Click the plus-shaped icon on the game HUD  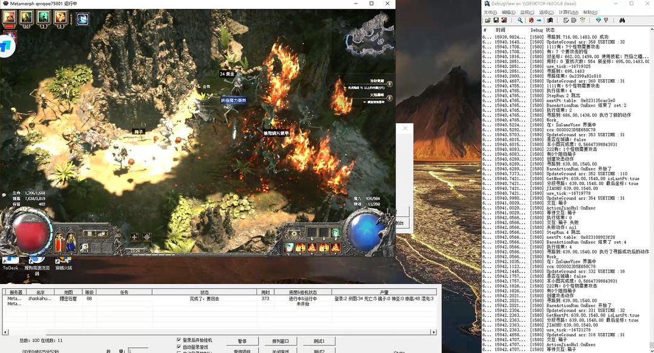[x=134, y=237]
